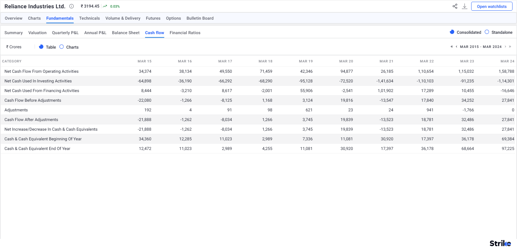Viewport: 517px width, 251px height.
Task: Click the MAR 2015 - MAR 2024 range label
Action: click(x=481, y=47)
